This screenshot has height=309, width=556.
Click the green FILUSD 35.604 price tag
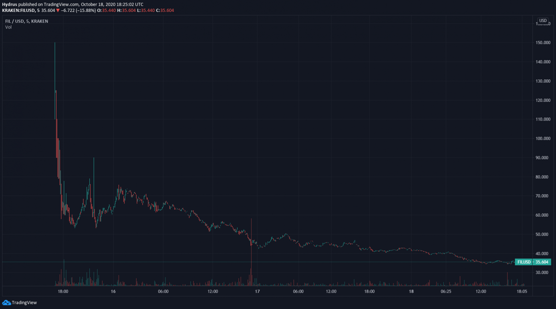(x=533, y=262)
